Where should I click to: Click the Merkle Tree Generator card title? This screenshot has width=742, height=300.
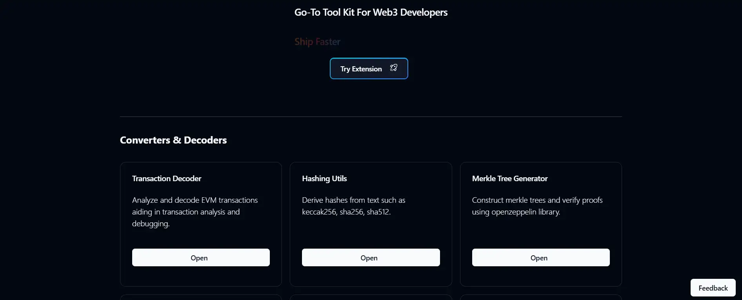[x=509, y=178]
